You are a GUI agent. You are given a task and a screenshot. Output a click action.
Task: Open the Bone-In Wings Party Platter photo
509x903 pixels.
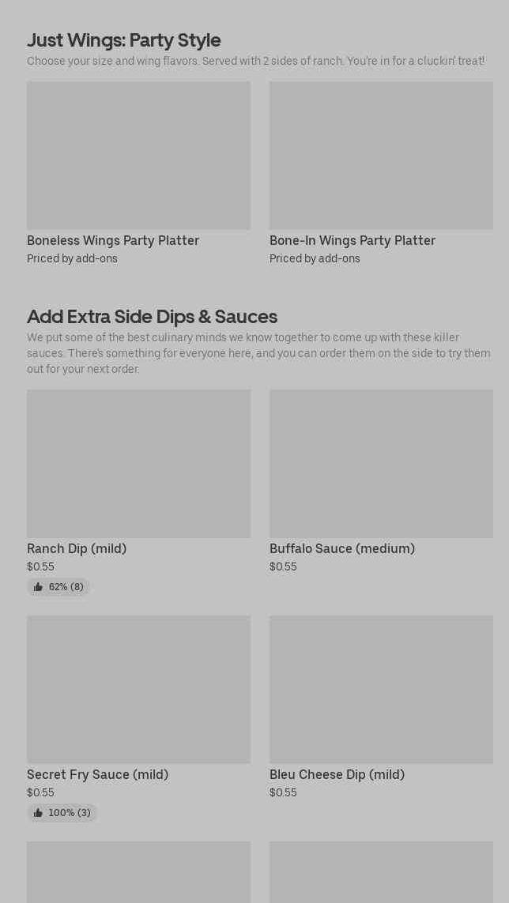(381, 156)
